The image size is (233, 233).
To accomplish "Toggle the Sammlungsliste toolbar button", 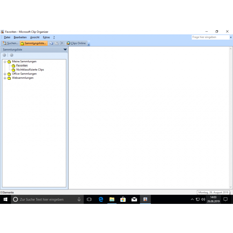I will click(x=33, y=43).
